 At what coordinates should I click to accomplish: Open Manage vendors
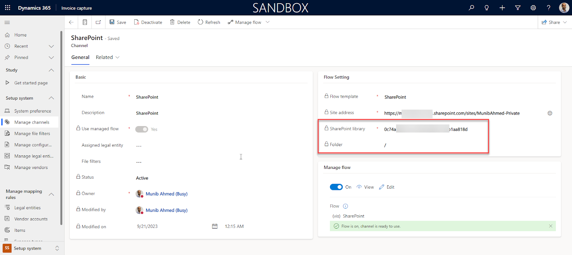(31, 167)
